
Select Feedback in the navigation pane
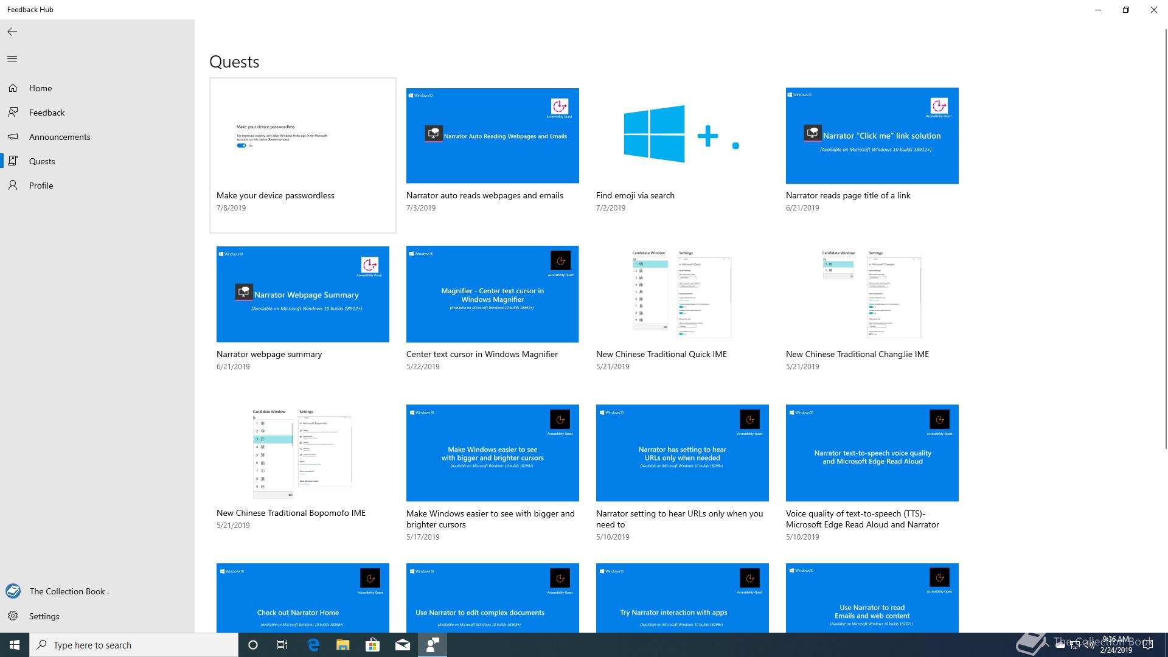pyautogui.click(x=97, y=113)
